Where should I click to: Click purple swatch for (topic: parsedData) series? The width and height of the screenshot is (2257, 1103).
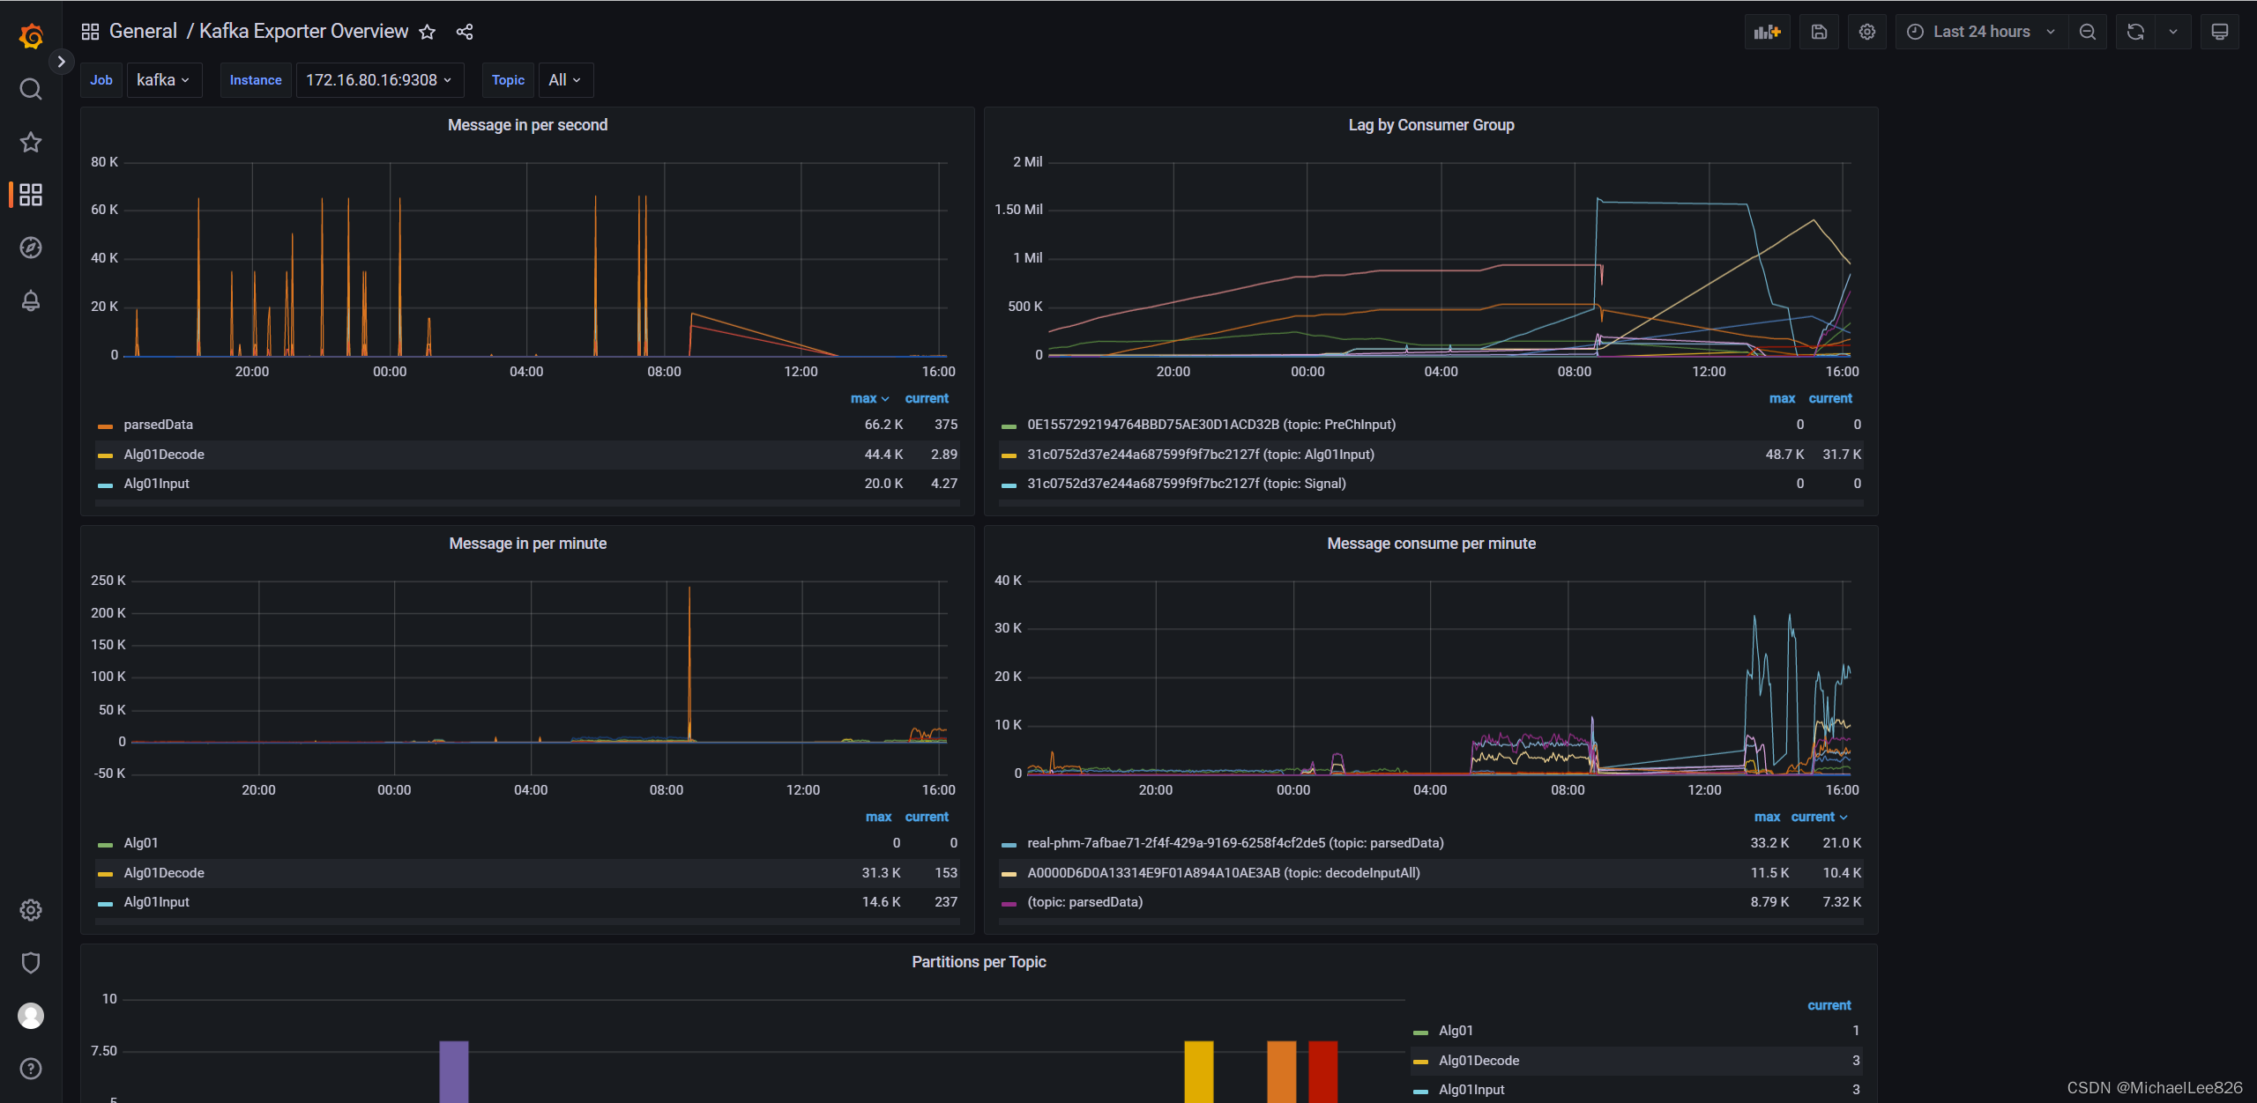pos(1009,904)
